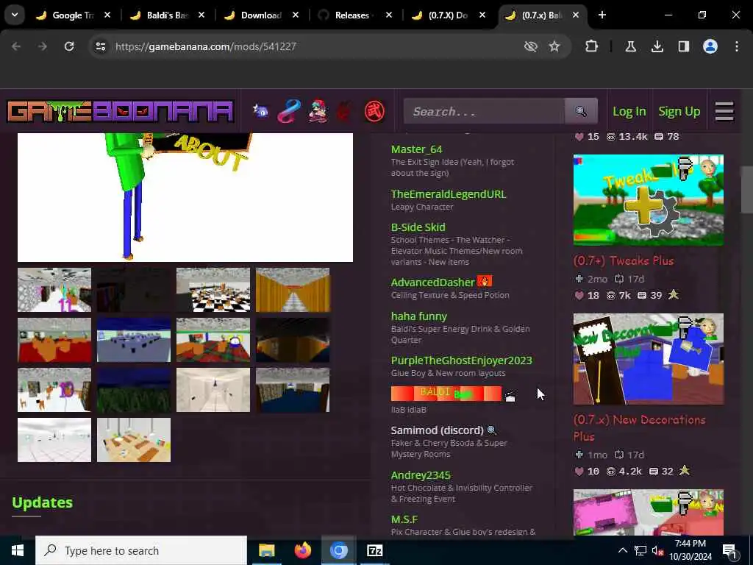The width and height of the screenshot is (753, 565).
Task: Open B-Side Skid profile link
Action: click(x=418, y=227)
